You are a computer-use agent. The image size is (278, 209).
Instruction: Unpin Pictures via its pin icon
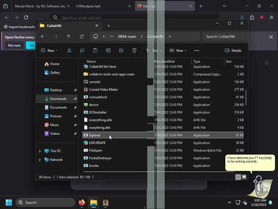tap(75, 116)
